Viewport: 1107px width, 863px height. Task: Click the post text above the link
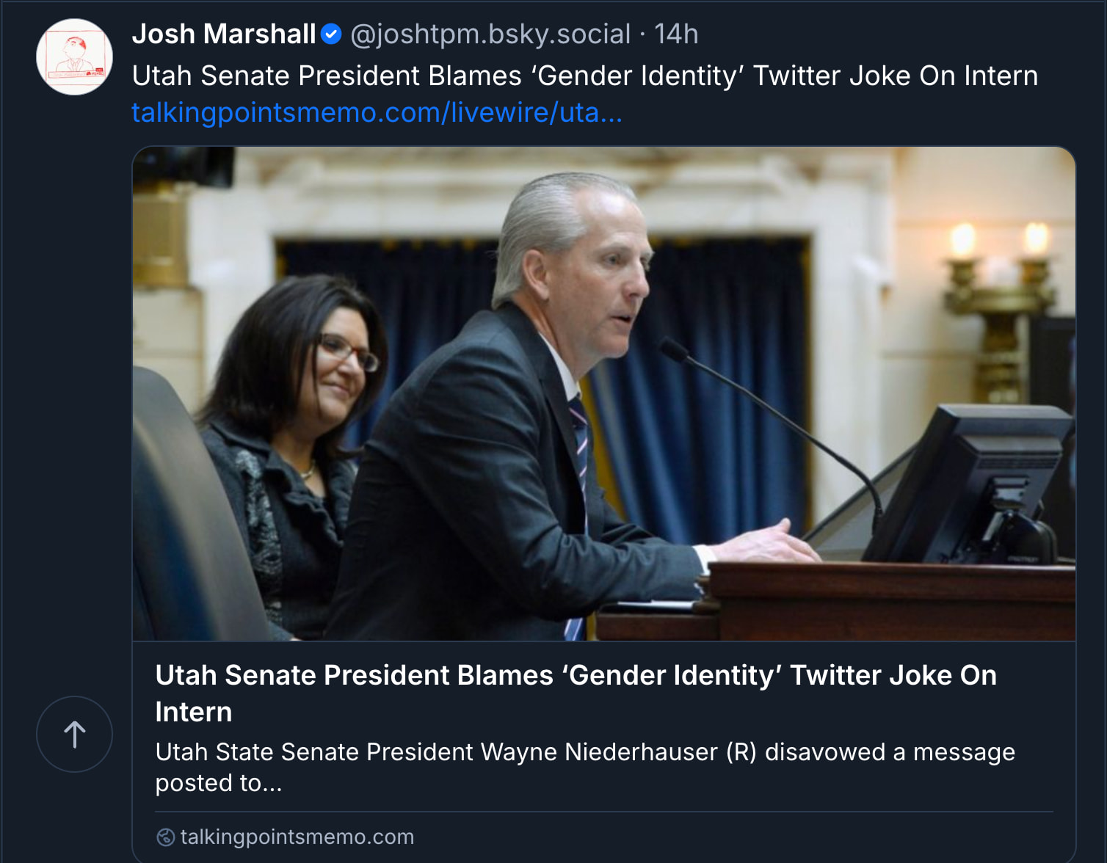point(584,76)
